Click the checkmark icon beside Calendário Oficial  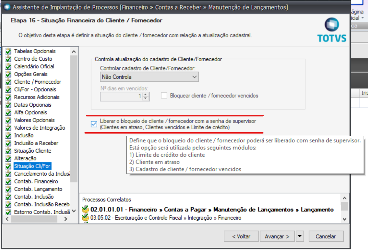[x=8, y=66]
